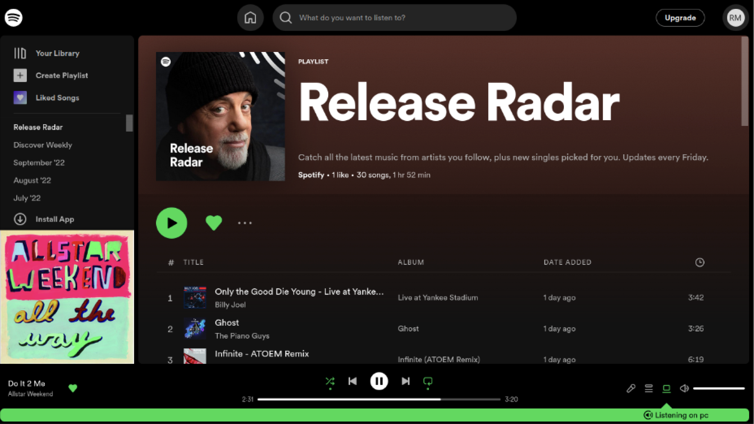Sort tracklist by Date Added
The image size is (754, 424).
click(x=567, y=262)
